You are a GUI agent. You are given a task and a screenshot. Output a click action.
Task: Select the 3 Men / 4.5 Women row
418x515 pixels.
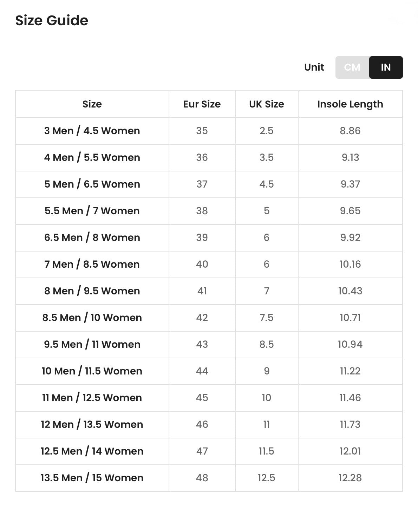[x=209, y=131]
